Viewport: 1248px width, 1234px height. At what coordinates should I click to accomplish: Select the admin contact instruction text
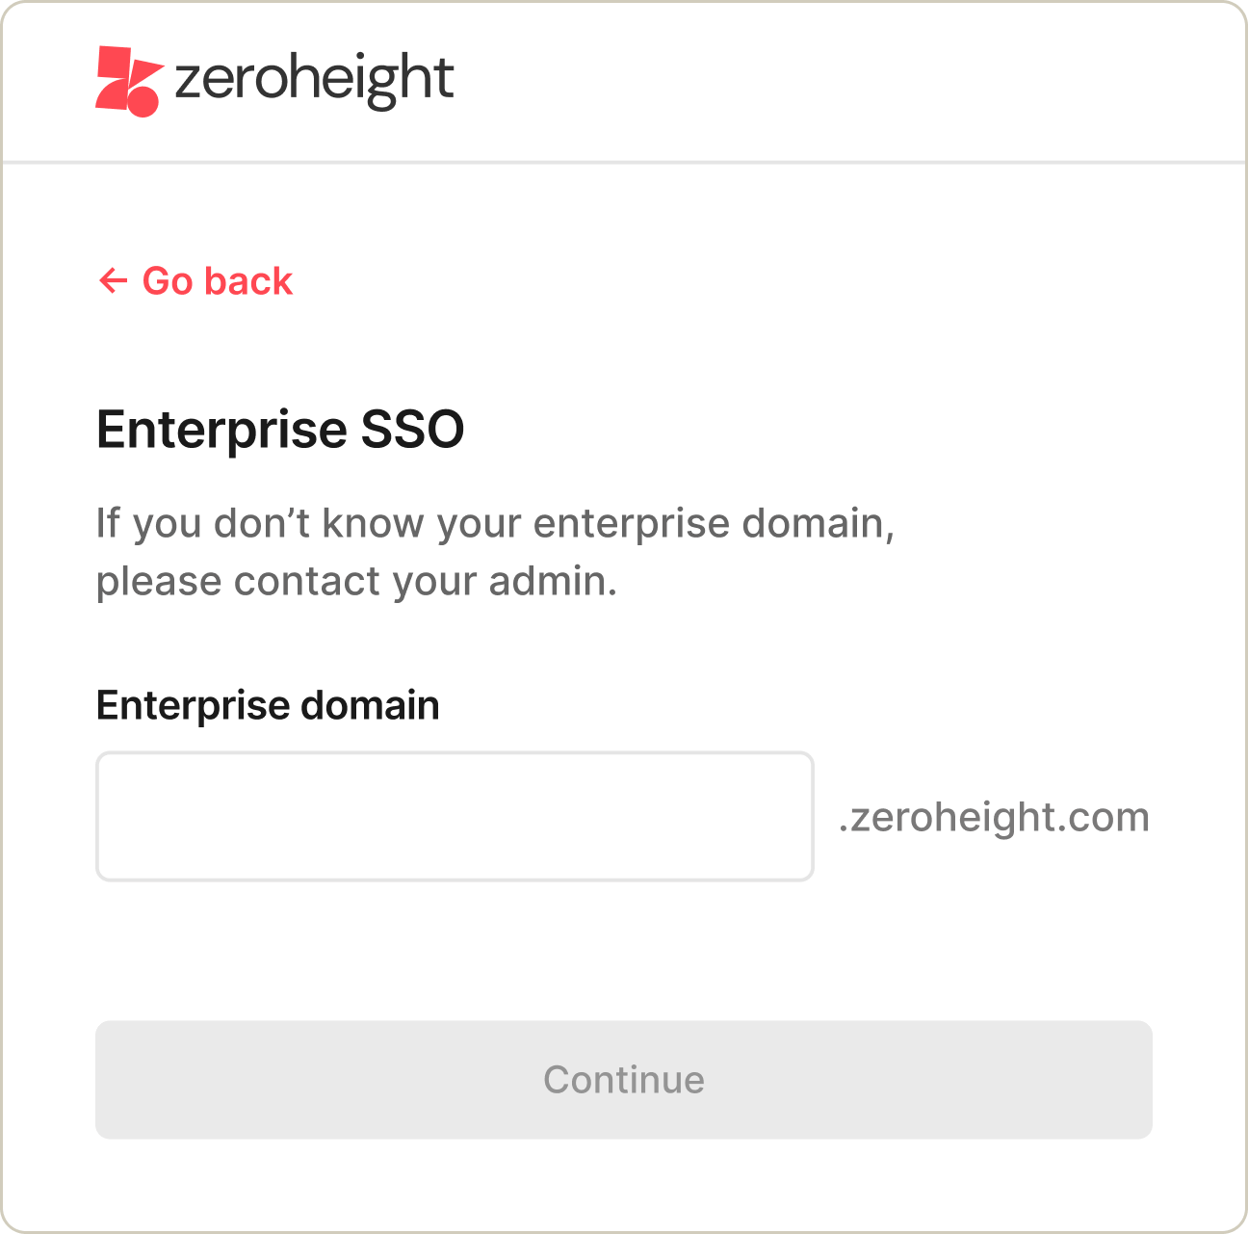[496, 550]
